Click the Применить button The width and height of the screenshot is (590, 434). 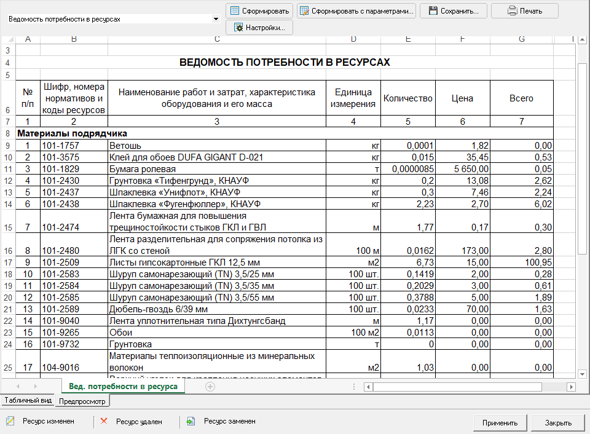[500, 423]
